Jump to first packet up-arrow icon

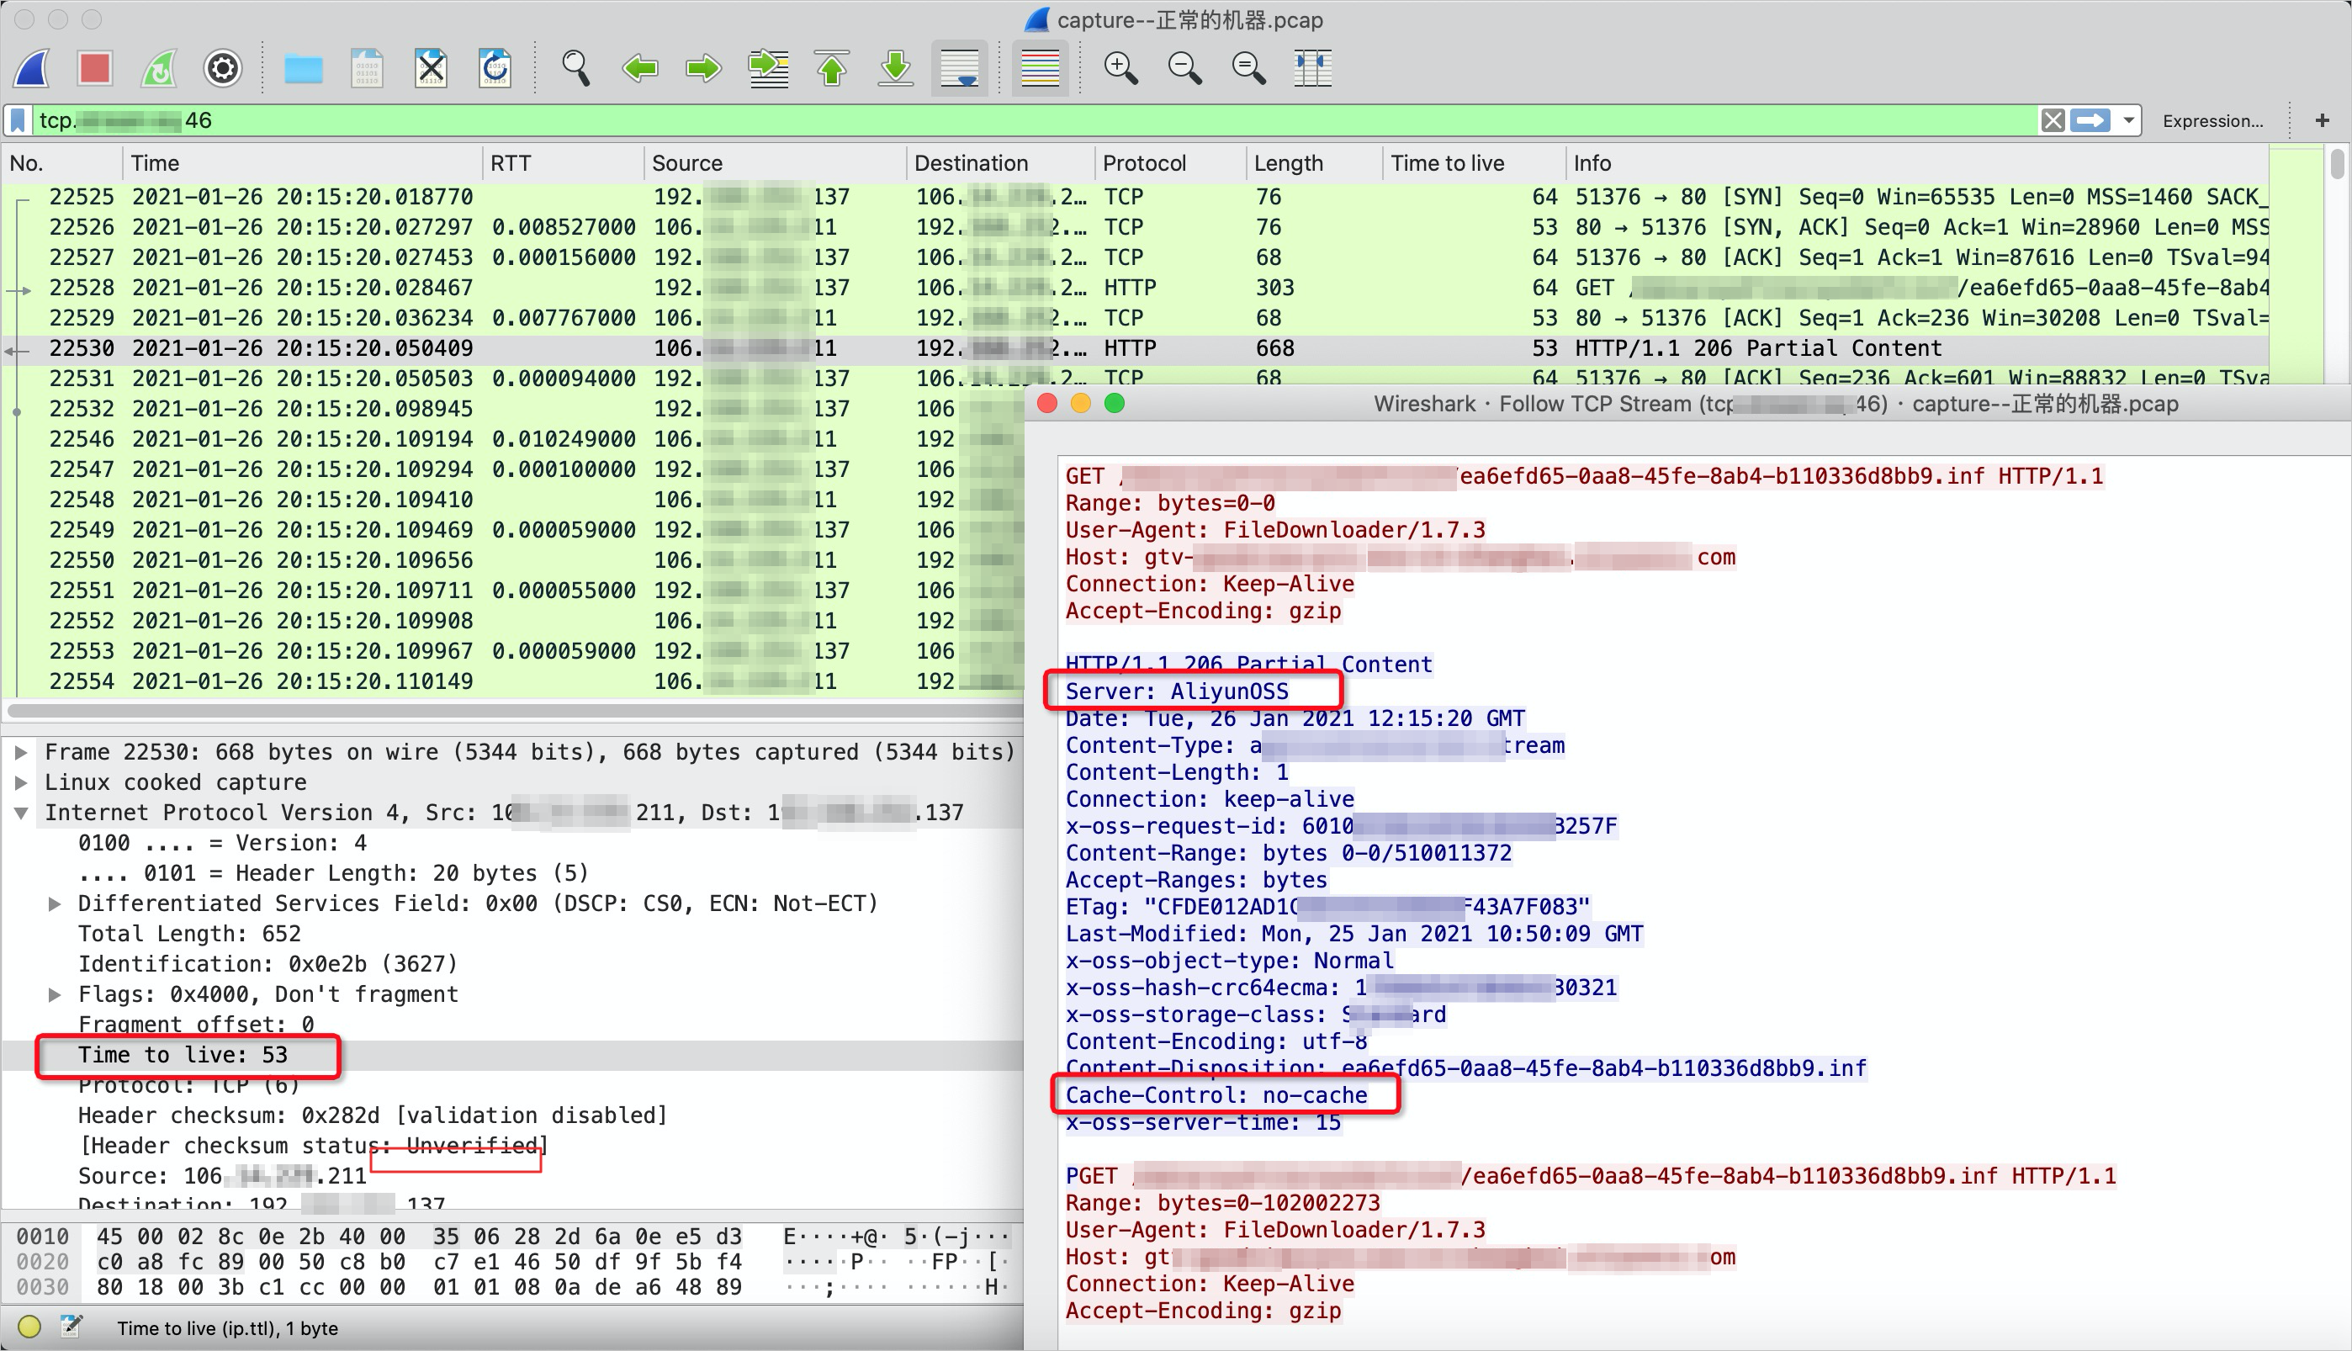(x=831, y=69)
